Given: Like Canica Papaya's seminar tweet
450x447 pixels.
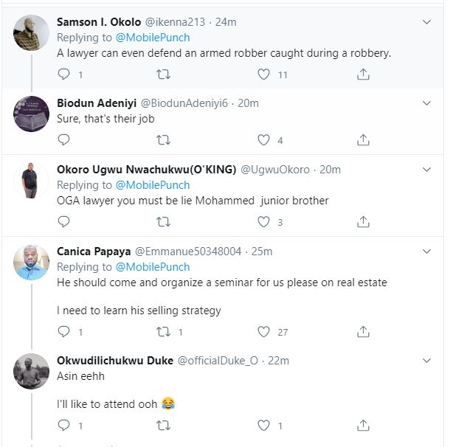Looking at the screenshot, I should click(263, 332).
